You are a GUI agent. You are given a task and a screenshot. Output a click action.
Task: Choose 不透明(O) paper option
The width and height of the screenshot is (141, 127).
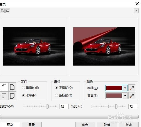click(64, 88)
